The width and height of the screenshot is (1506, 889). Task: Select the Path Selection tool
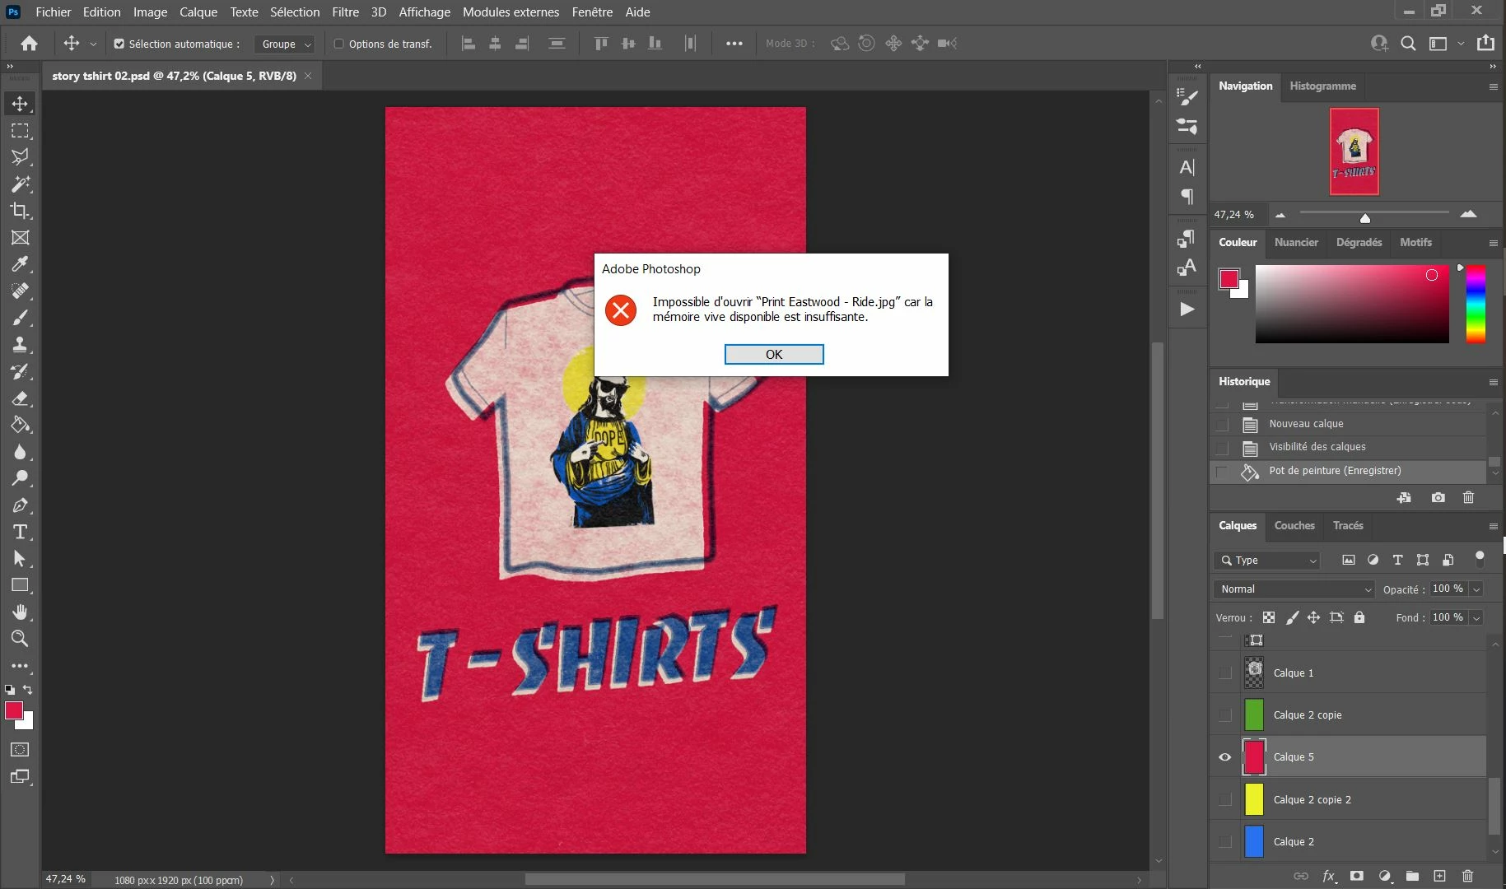20,559
